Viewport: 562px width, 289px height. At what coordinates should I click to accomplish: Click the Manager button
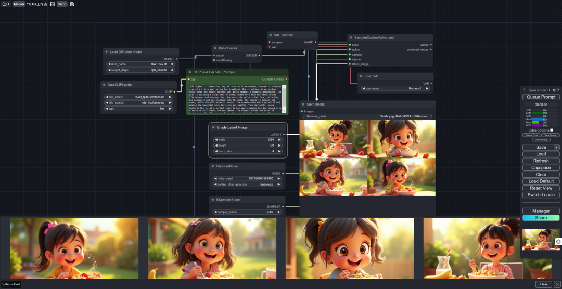coord(541,211)
